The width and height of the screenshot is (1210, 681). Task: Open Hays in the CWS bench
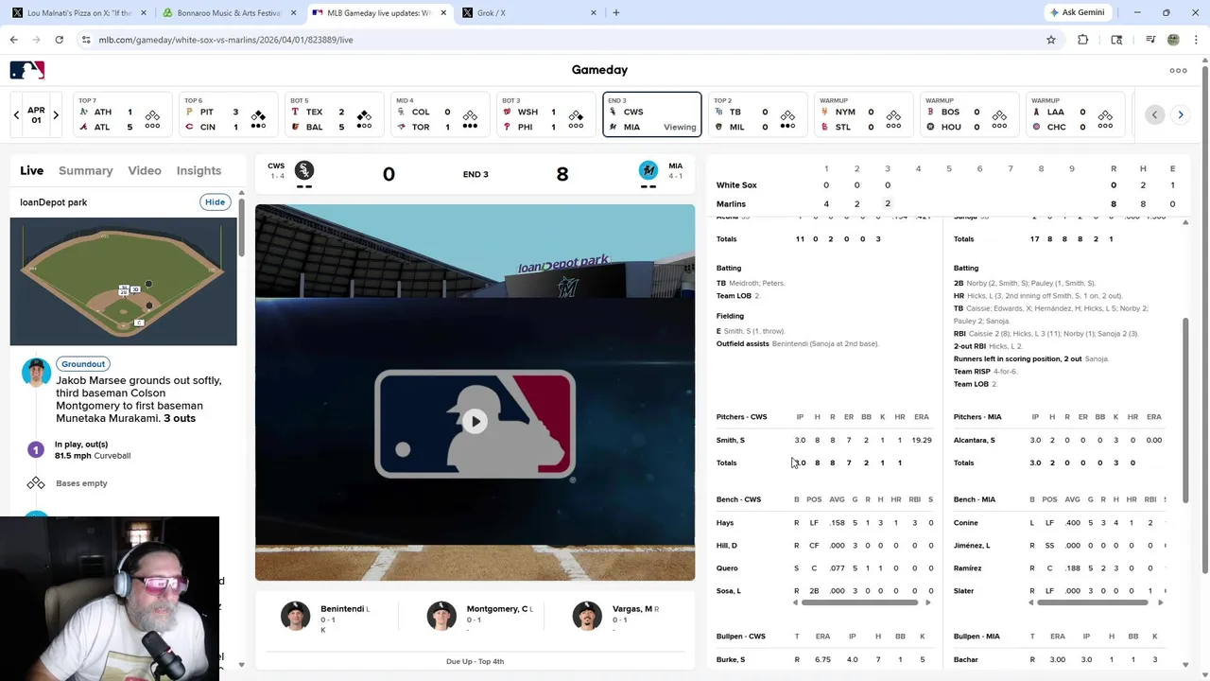click(724, 523)
